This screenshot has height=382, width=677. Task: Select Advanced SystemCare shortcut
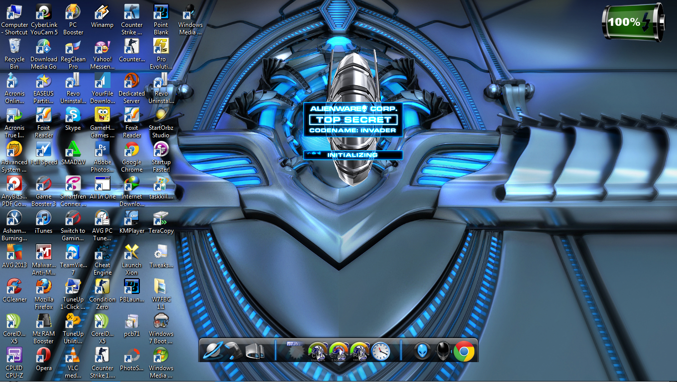tap(14, 157)
